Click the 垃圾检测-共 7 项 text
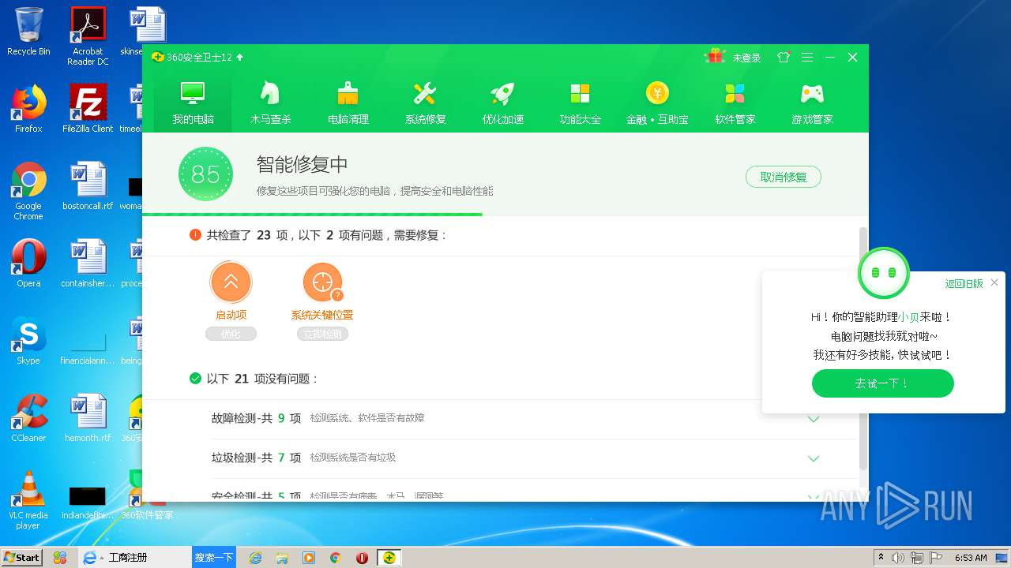This screenshot has height=568, width=1011. click(x=256, y=458)
